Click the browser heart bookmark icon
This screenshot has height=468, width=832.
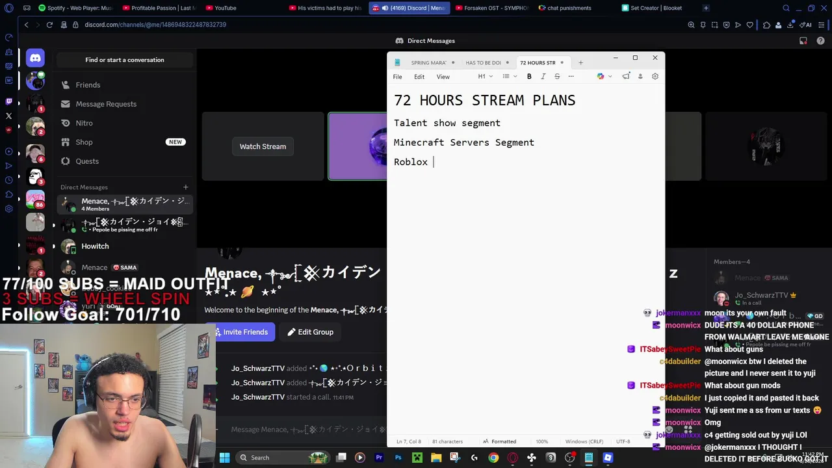[x=749, y=25]
